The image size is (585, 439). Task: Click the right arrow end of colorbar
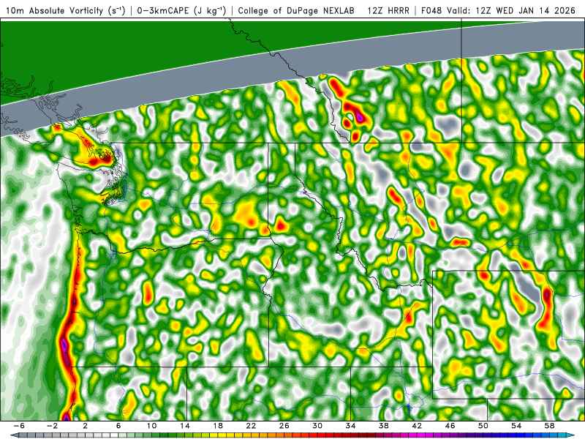[570, 435]
